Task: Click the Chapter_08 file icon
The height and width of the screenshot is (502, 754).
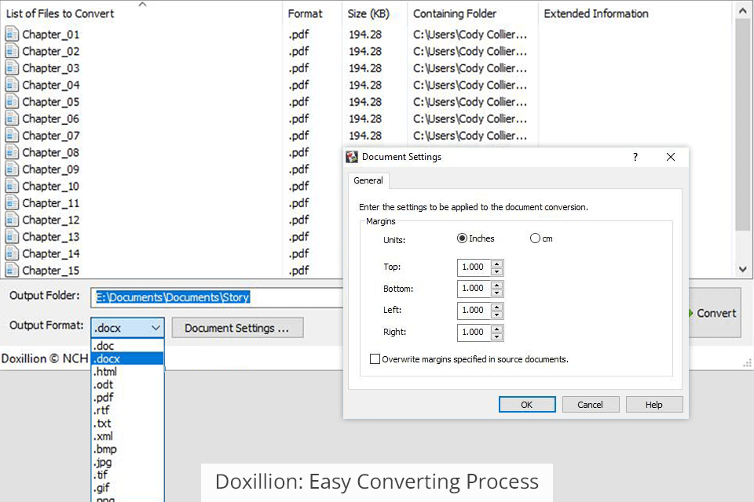Action: tap(12, 152)
